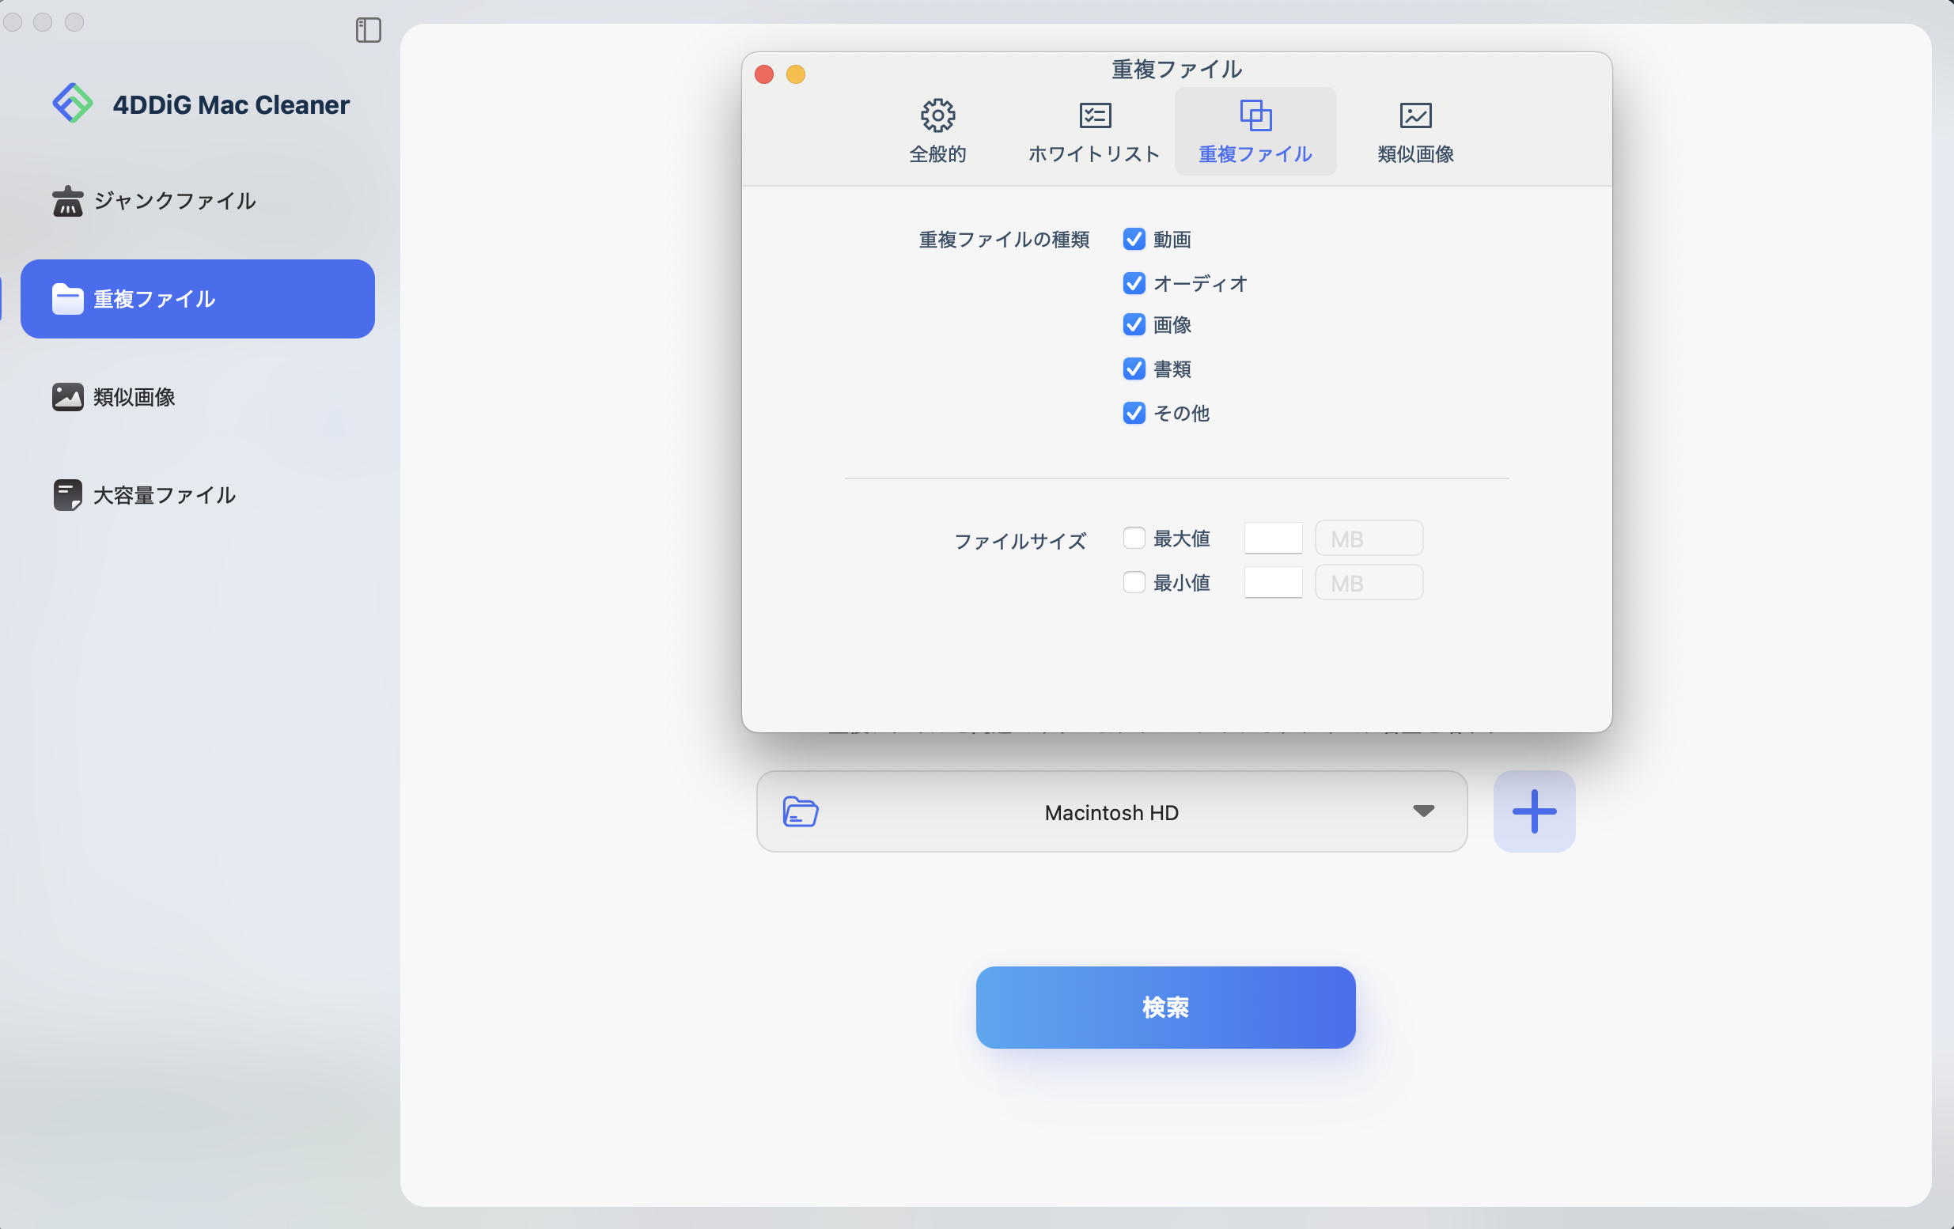Image resolution: width=1954 pixels, height=1229 pixels.
Task: Open the 全般的 settings gear tab
Action: tap(938, 130)
